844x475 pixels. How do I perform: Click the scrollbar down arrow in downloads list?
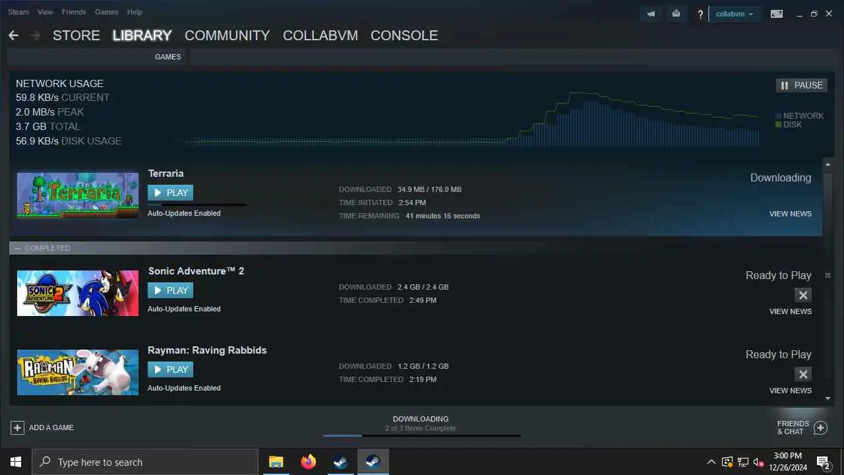coord(828,398)
